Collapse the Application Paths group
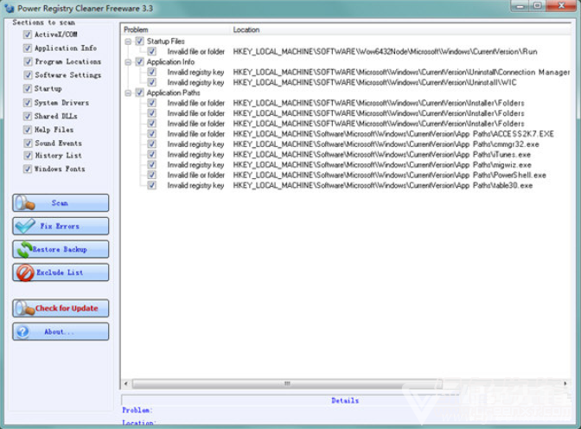The height and width of the screenshot is (429, 581). pos(128,93)
